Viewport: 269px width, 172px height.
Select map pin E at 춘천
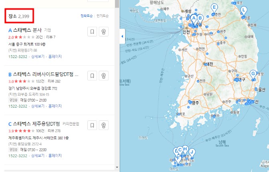click(214, 8)
